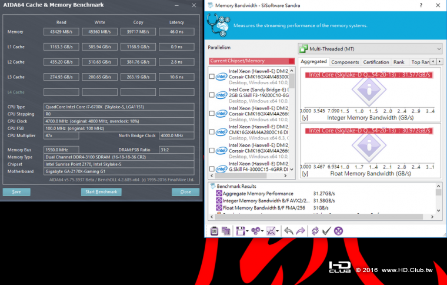This screenshot has height=285, width=447.
Task: Click the tab strip scroll-left arrow in Sandra
Action: (x=433, y=61)
